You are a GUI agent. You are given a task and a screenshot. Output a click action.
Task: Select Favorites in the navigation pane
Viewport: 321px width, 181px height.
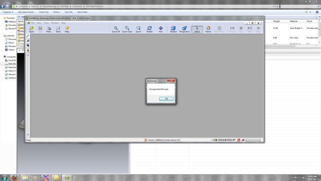pos(11,18)
